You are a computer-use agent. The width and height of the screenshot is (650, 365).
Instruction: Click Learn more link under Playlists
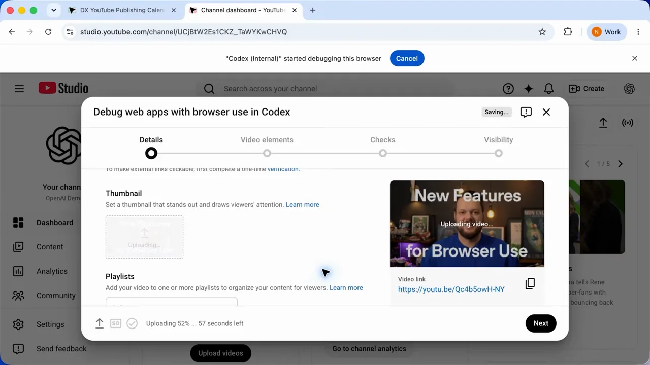pyautogui.click(x=346, y=288)
